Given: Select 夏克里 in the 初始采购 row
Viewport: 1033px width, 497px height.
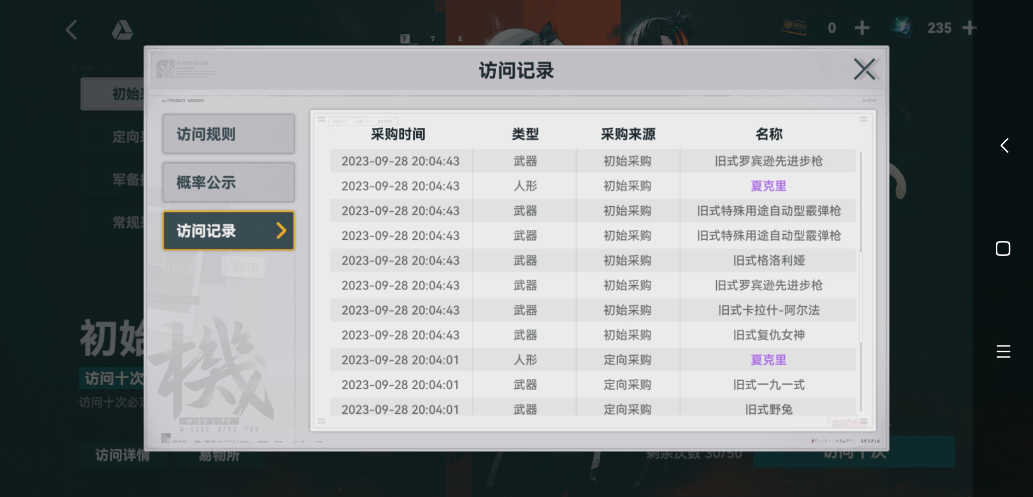Looking at the screenshot, I should pos(769,186).
